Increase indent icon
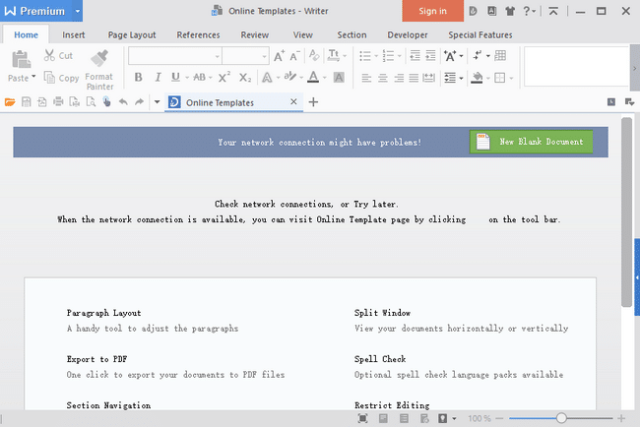640x427 pixels. 430,55
